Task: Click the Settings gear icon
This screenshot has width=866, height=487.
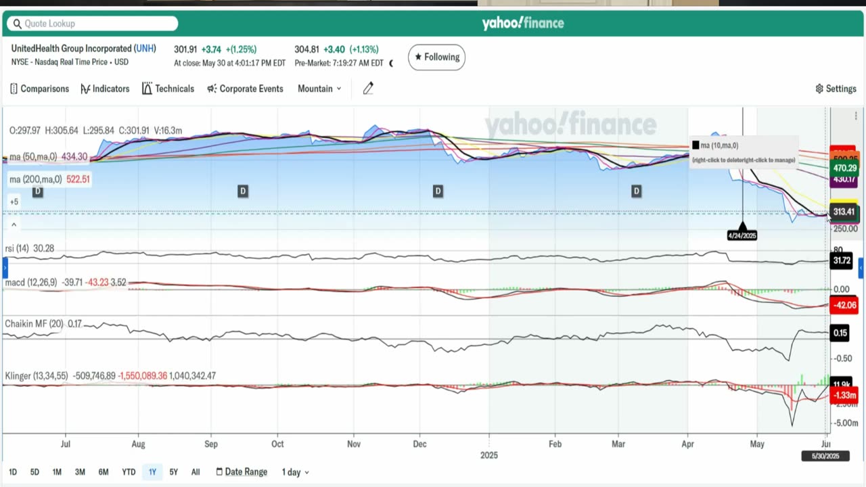Action: coord(819,89)
